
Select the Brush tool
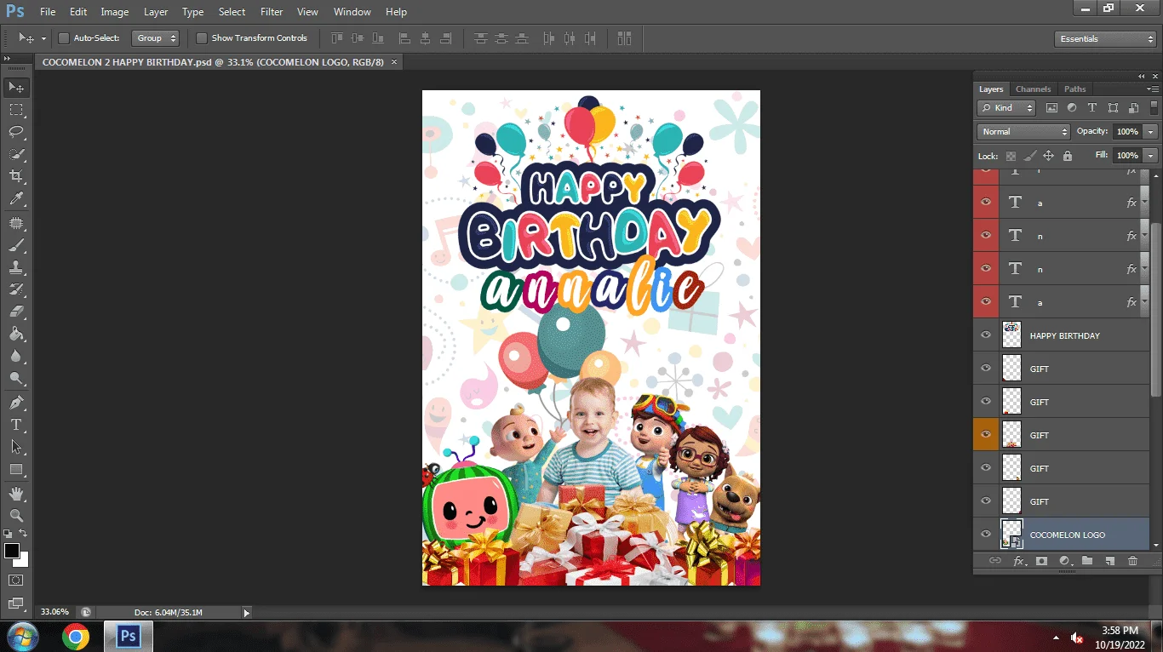[x=16, y=245]
